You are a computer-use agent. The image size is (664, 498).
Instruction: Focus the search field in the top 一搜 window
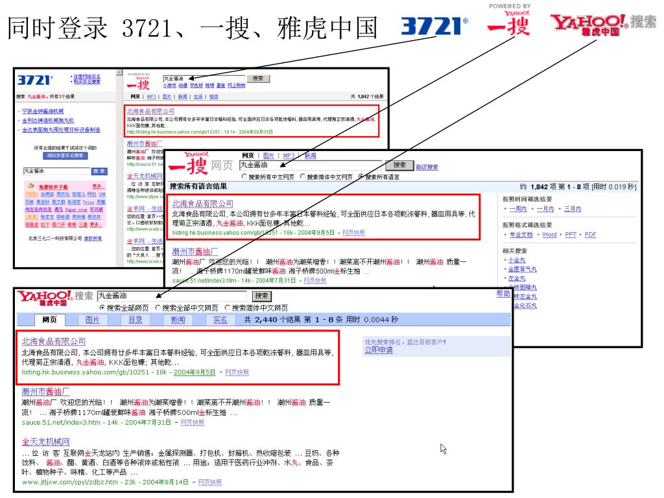pos(204,78)
